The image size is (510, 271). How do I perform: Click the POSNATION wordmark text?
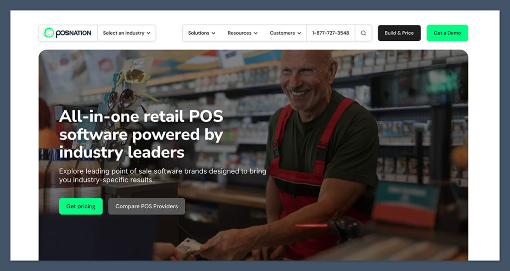(73, 33)
